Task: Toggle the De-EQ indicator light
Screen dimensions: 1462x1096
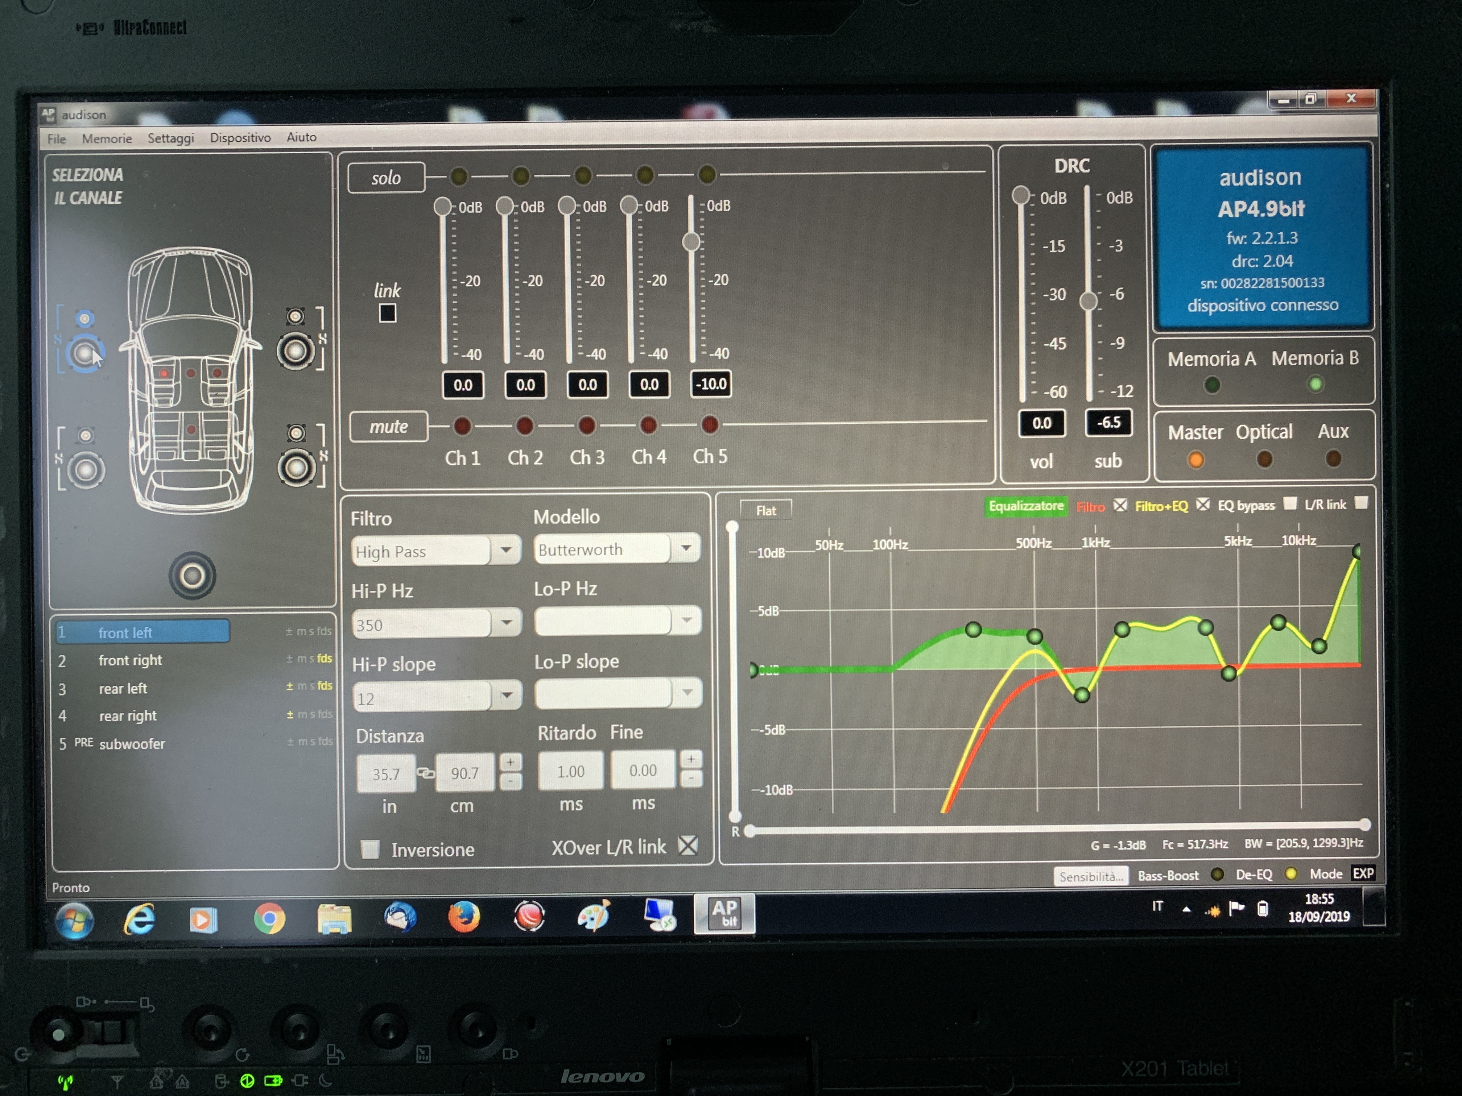Action: [1290, 874]
